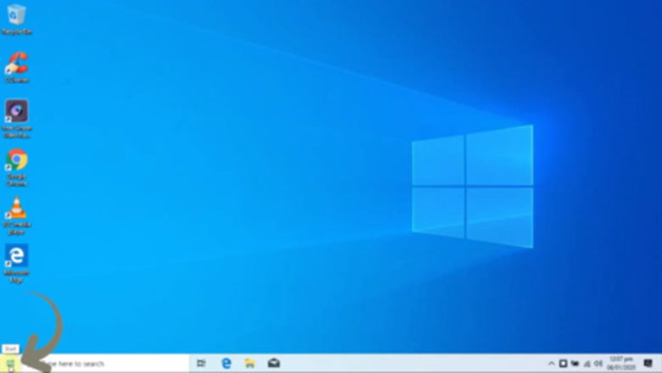662x373 pixels.
Task: Open the Action Center notifications
Action: (648, 364)
